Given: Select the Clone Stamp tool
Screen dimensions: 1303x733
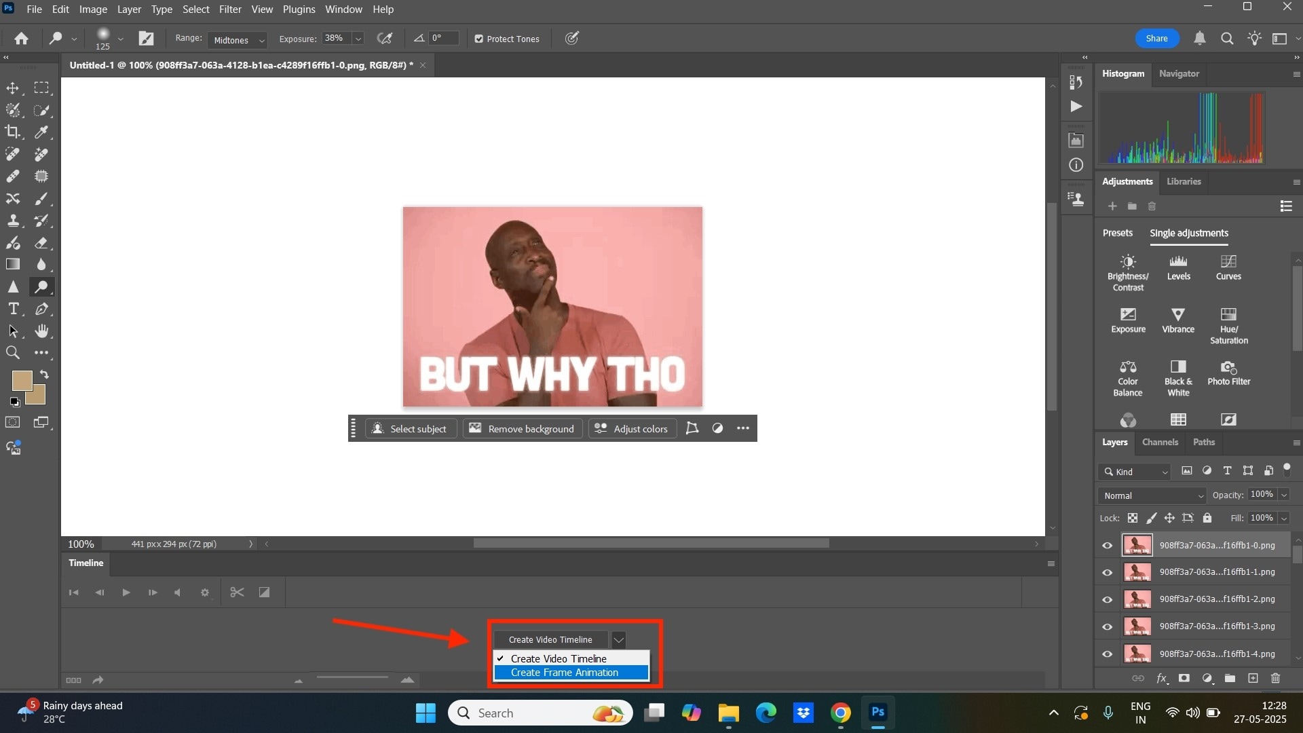Looking at the screenshot, I should pos(13,221).
